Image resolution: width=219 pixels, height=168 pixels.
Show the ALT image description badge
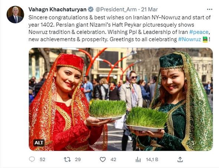pyautogui.click(x=39, y=143)
